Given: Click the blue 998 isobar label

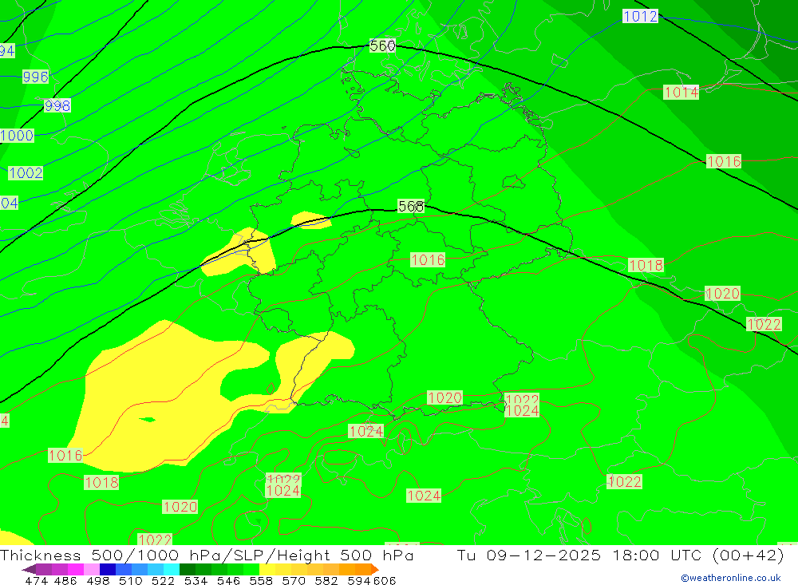Looking at the screenshot, I should [57, 105].
